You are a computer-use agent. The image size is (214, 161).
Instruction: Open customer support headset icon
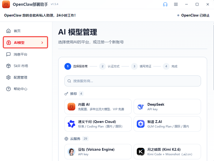pos(165,4)
